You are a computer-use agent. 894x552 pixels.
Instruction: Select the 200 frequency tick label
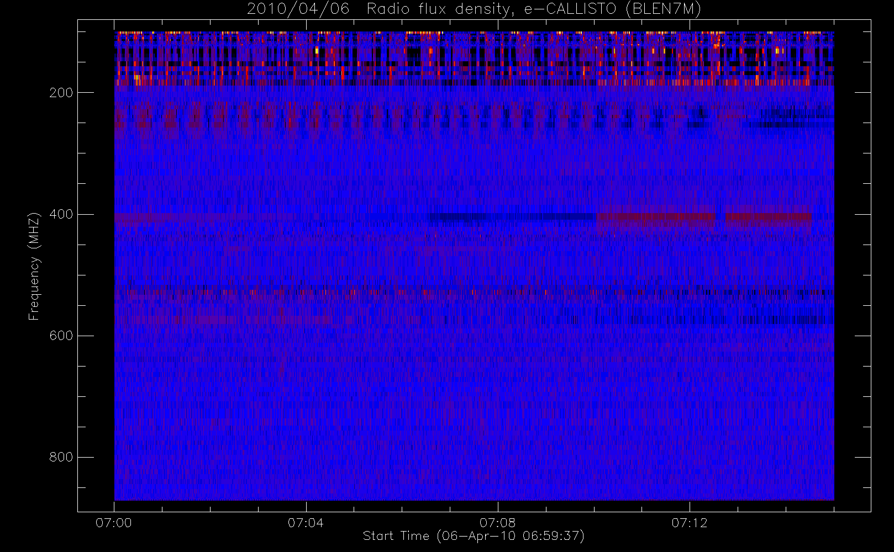coord(61,93)
